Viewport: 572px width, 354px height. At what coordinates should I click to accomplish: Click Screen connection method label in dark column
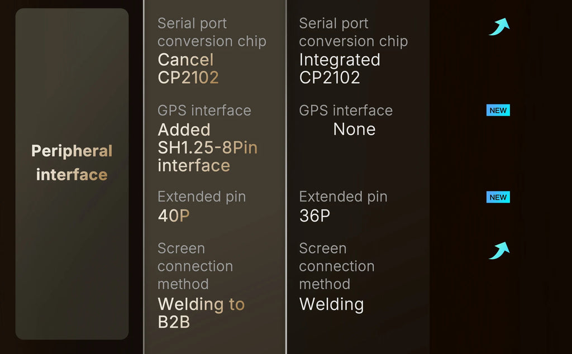point(337,266)
